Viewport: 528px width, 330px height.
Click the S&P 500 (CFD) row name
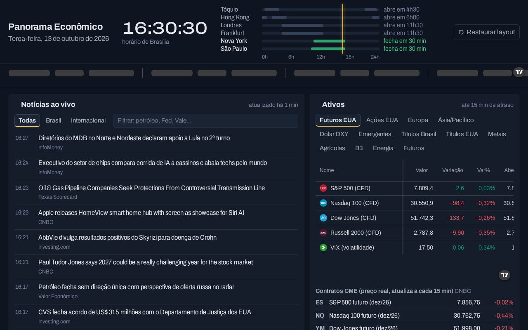point(350,188)
